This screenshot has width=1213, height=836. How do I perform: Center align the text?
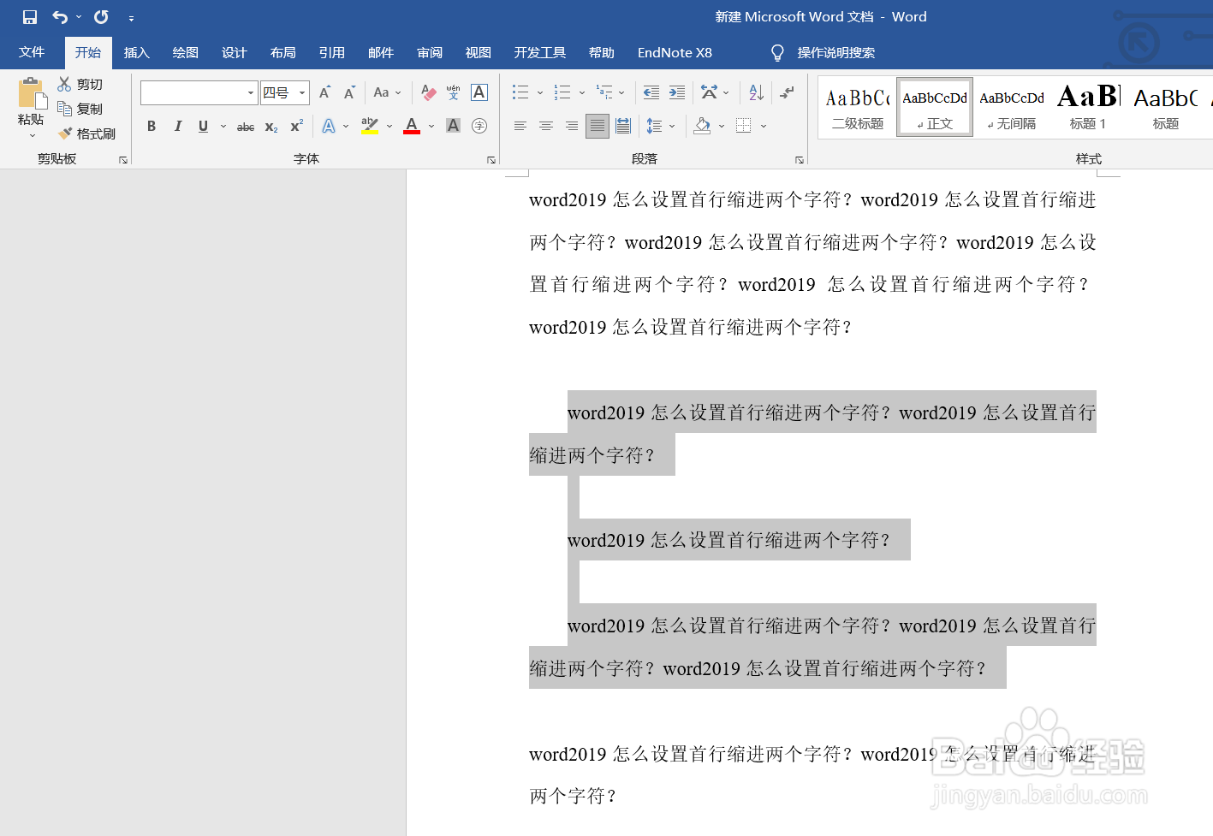point(545,126)
